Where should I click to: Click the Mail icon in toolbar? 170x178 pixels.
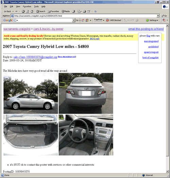tap(79, 11)
